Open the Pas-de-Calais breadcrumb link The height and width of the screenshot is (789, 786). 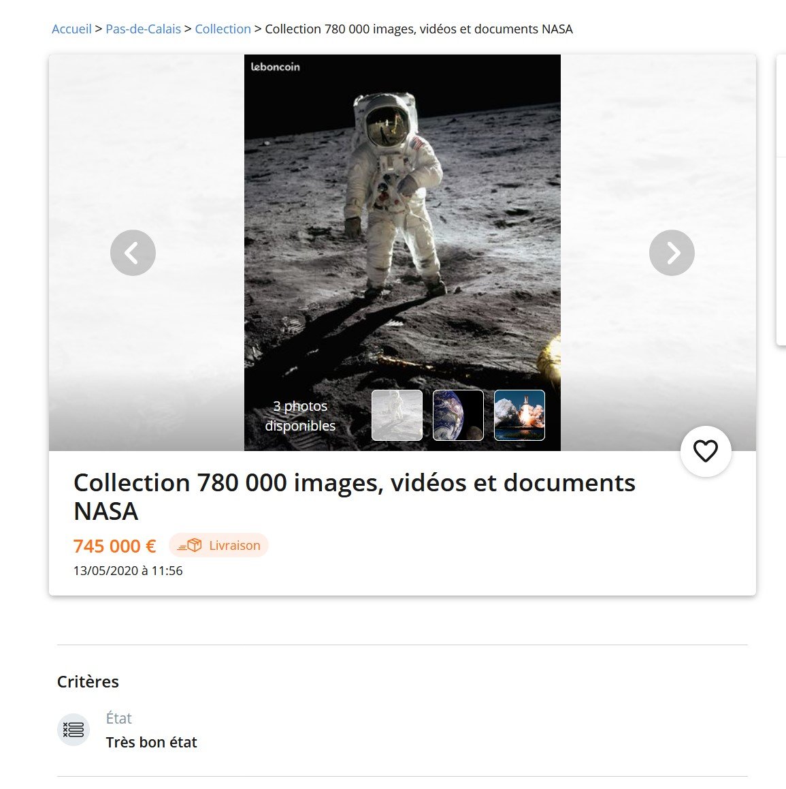(x=143, y=29)
